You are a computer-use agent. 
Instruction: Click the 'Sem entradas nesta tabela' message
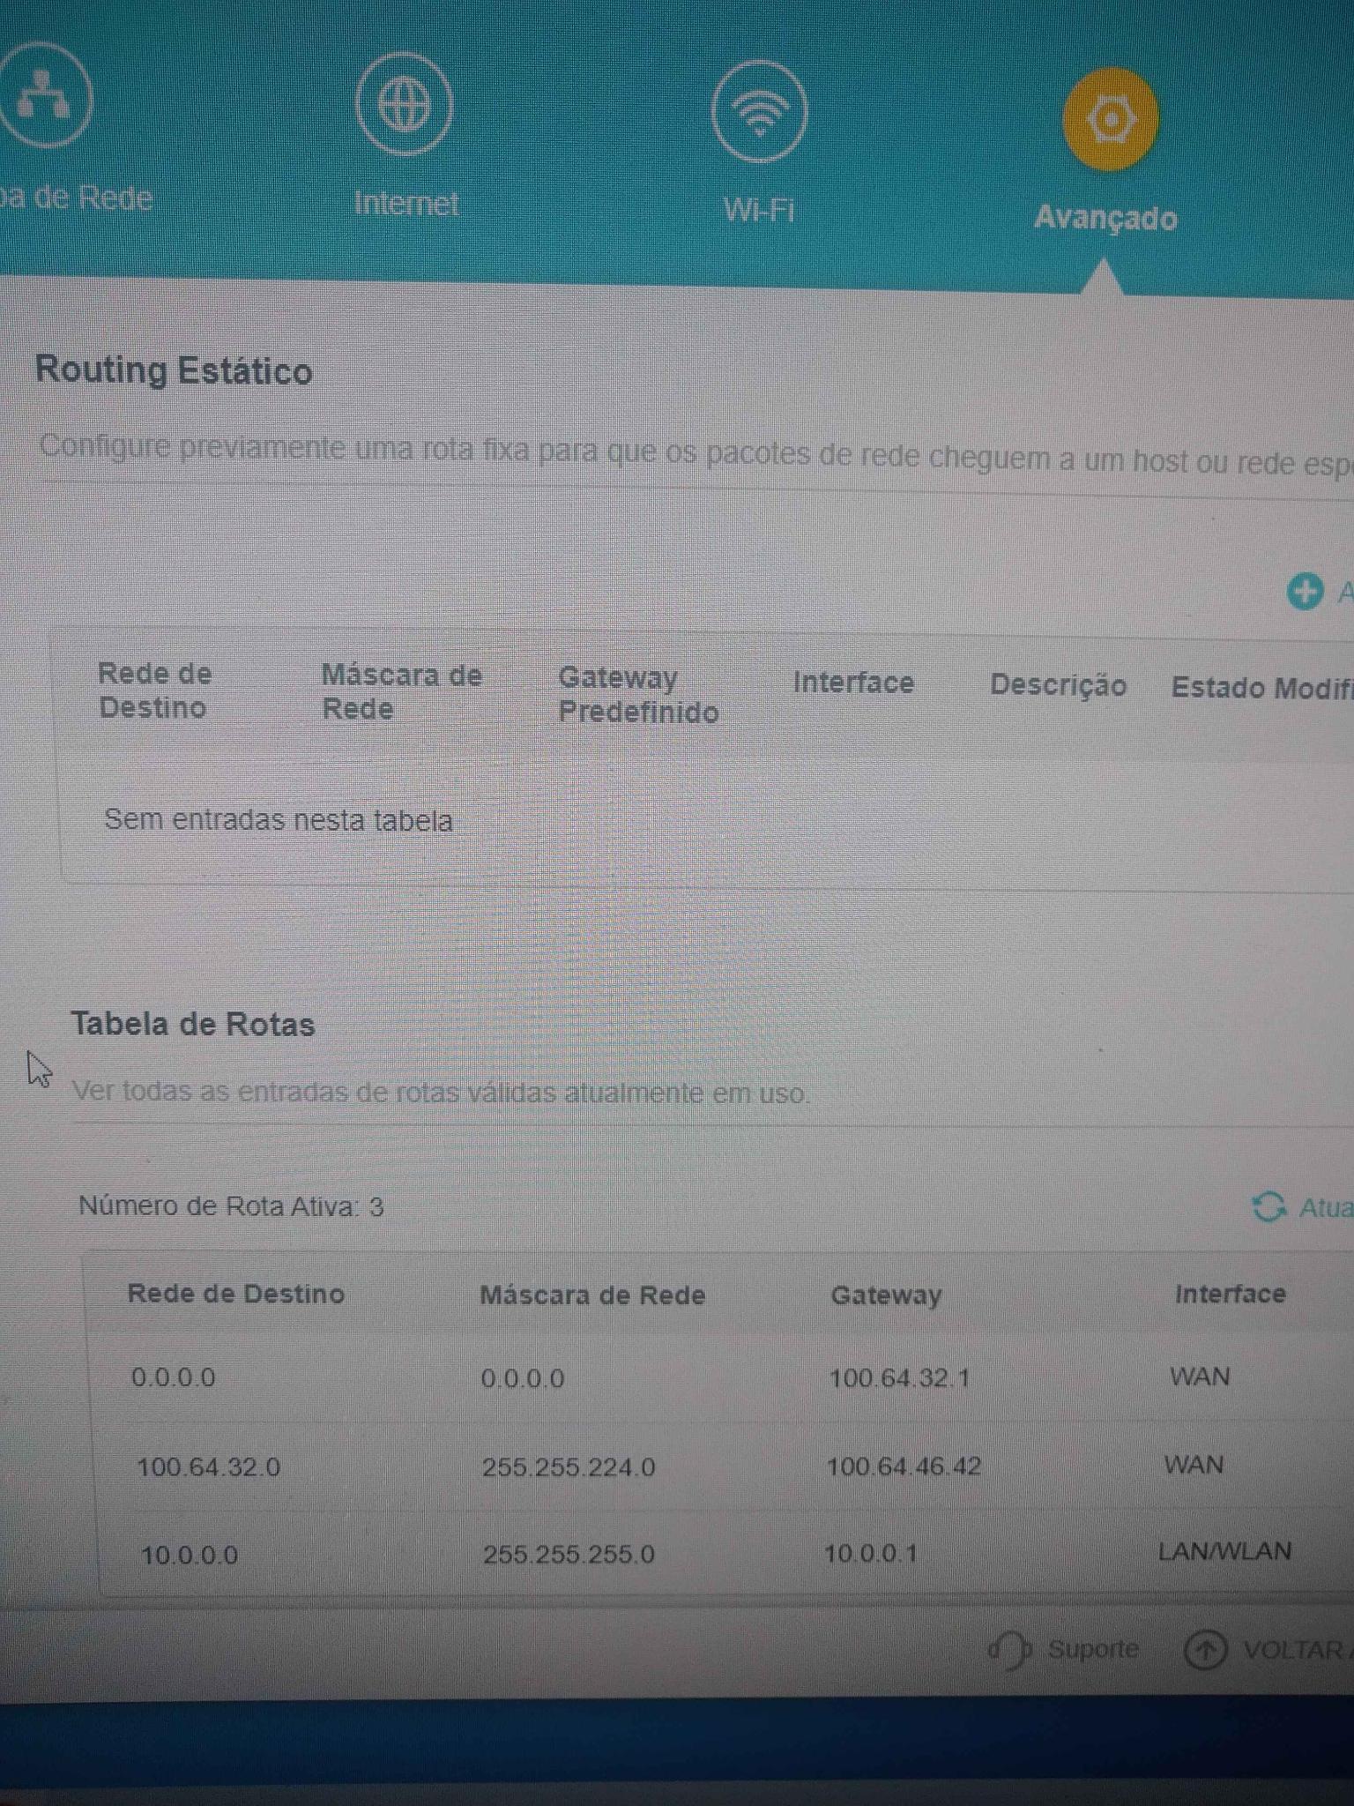[x=279, y=820]
